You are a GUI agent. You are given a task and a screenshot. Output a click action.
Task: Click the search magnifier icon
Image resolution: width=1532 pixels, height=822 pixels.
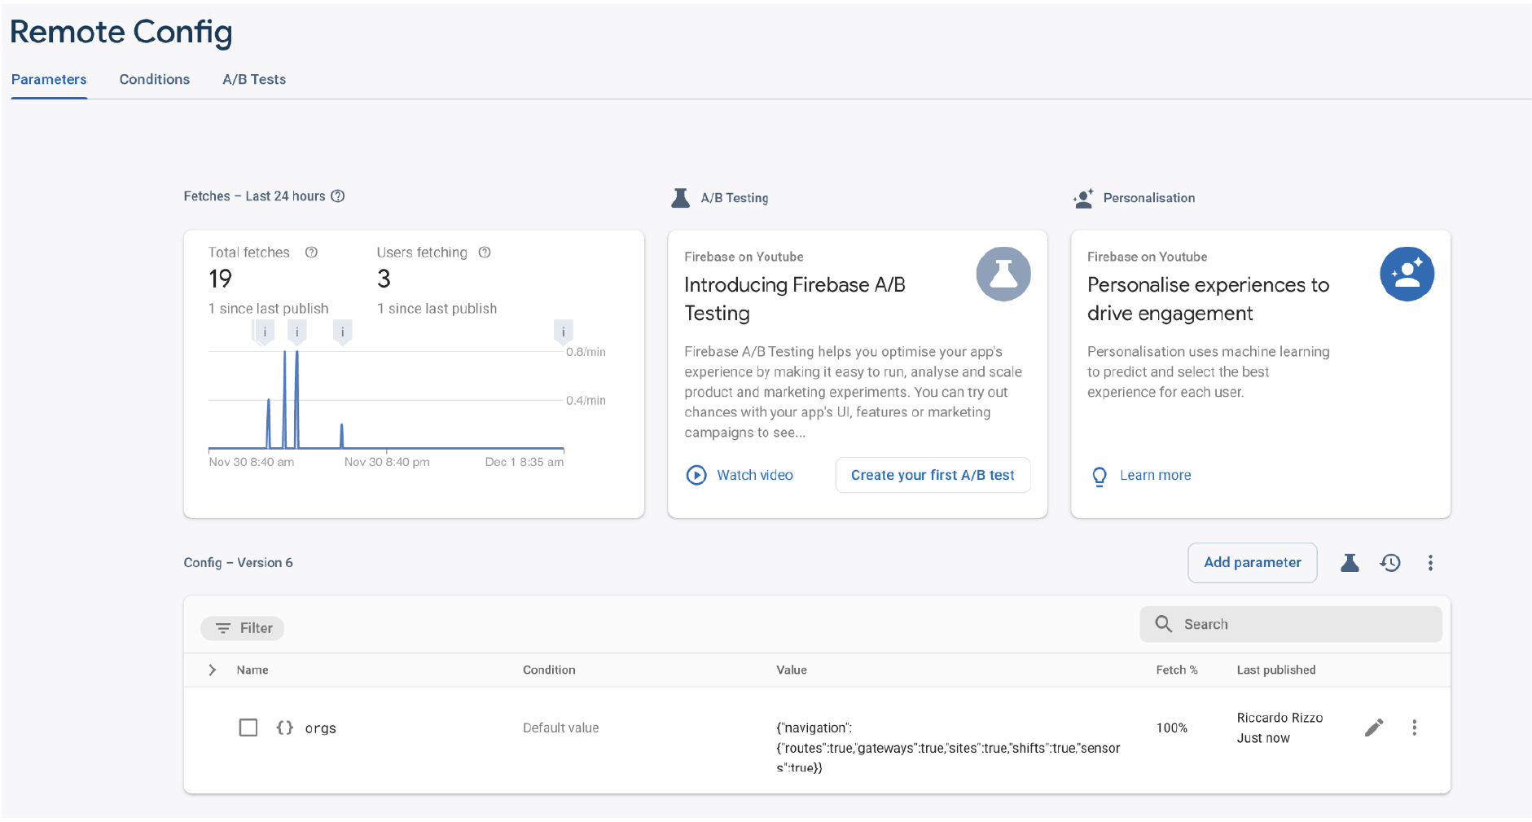coord(1164,624)
